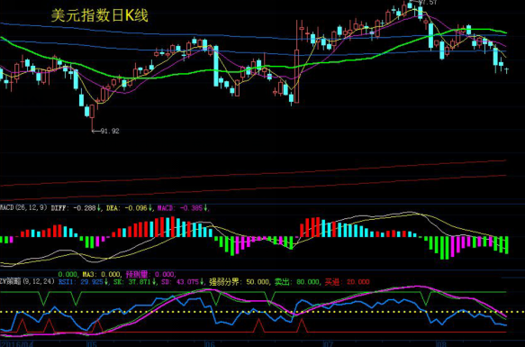Click the 美元指数日K线 chart title
525x347 pixels.
click(x=99, y=15)
